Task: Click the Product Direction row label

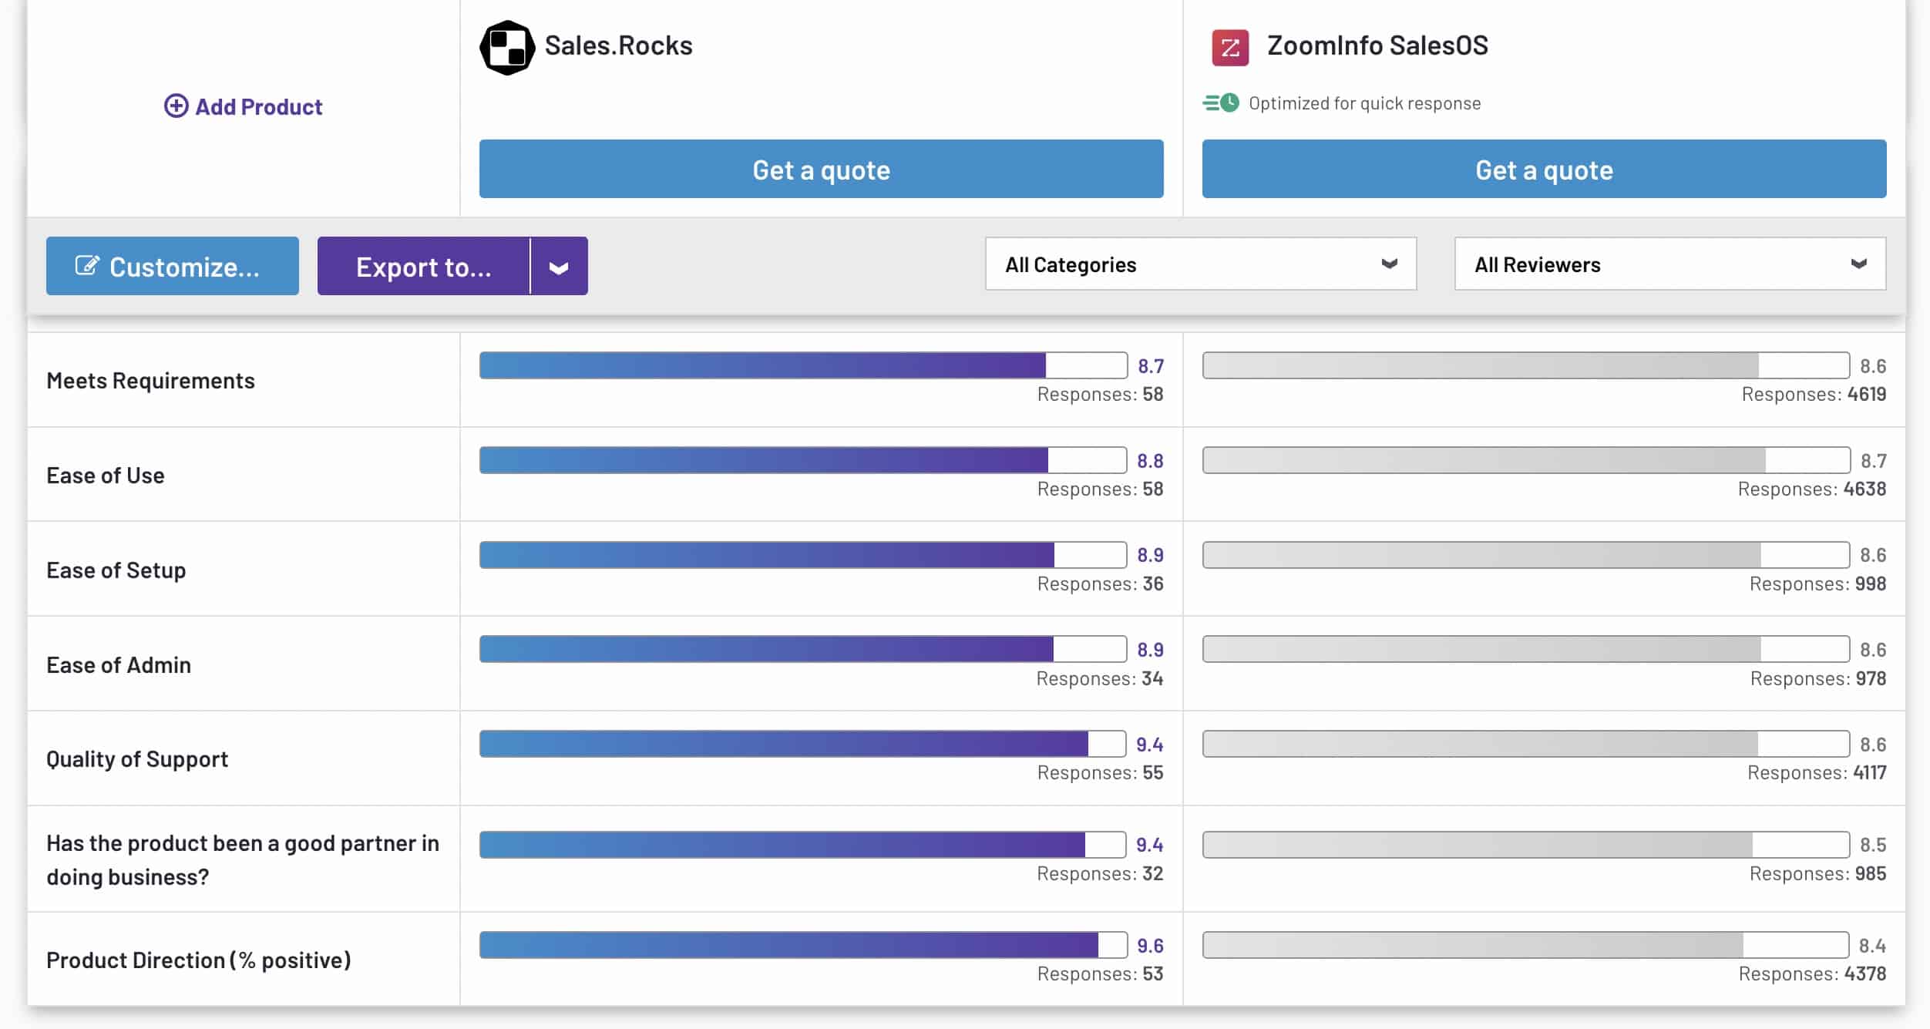Action: point(199,960)
